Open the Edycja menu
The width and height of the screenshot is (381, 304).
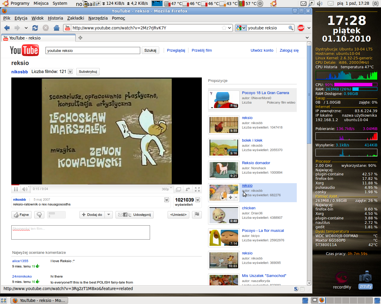click(x=21, y=18)
